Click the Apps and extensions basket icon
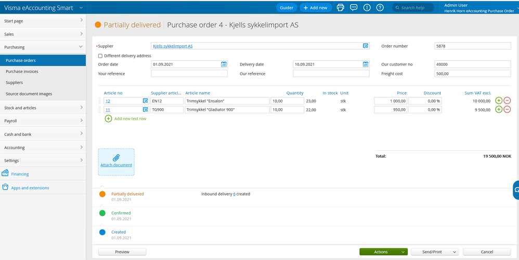This screenshot has height=260, width=519. click(5, 187)
